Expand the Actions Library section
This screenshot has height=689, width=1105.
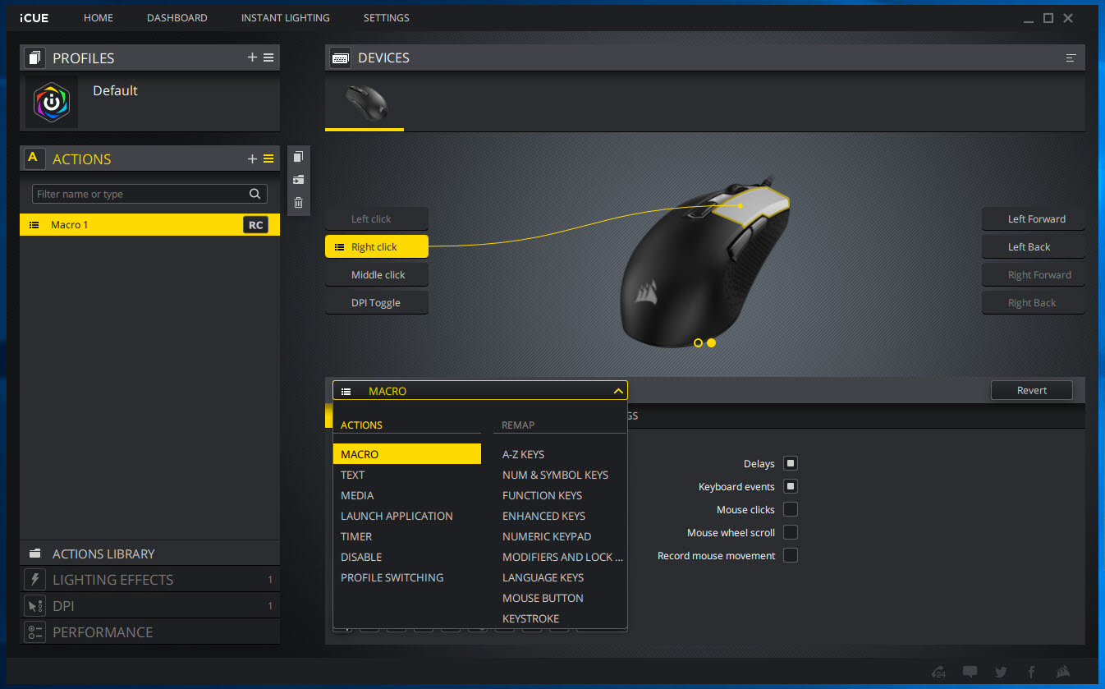coord(149,553)
